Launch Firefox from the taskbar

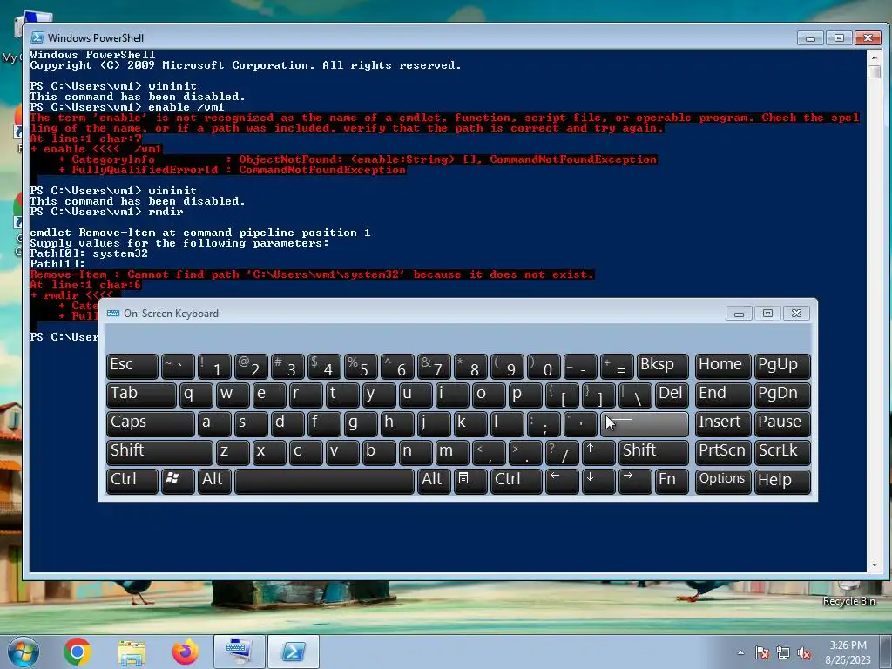point(186,652)
